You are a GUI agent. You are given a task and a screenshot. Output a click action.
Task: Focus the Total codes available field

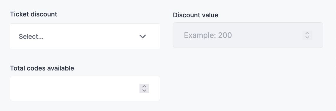coord(85,88)
